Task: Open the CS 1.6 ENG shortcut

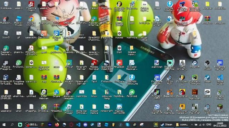Action: [x=207, y=109]
